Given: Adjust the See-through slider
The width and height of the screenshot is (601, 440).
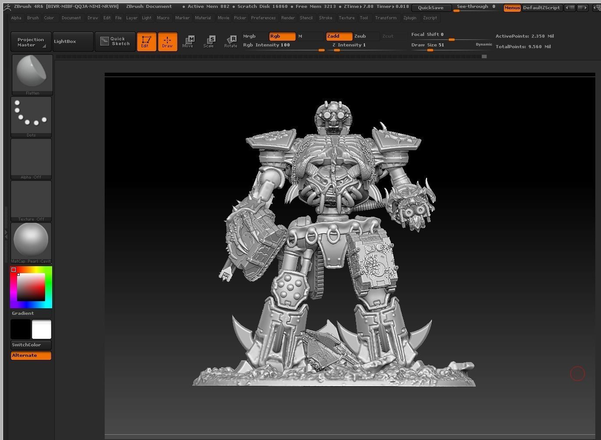Looking at the screenshot, I should click(476, 7).
